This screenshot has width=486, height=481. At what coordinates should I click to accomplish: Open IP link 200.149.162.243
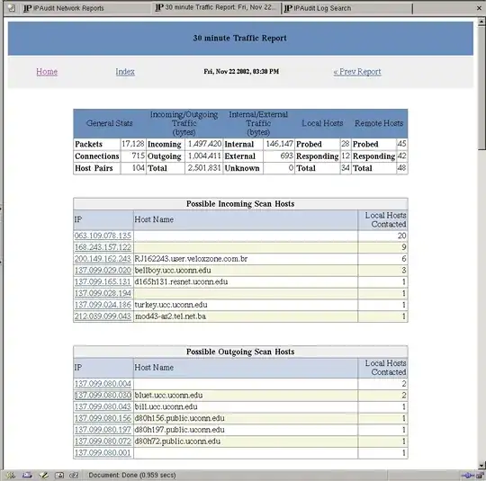tap(103, 259)
